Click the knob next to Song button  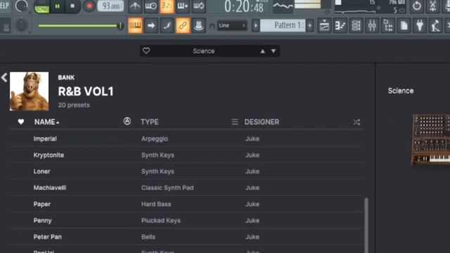[x=22, y=6]
